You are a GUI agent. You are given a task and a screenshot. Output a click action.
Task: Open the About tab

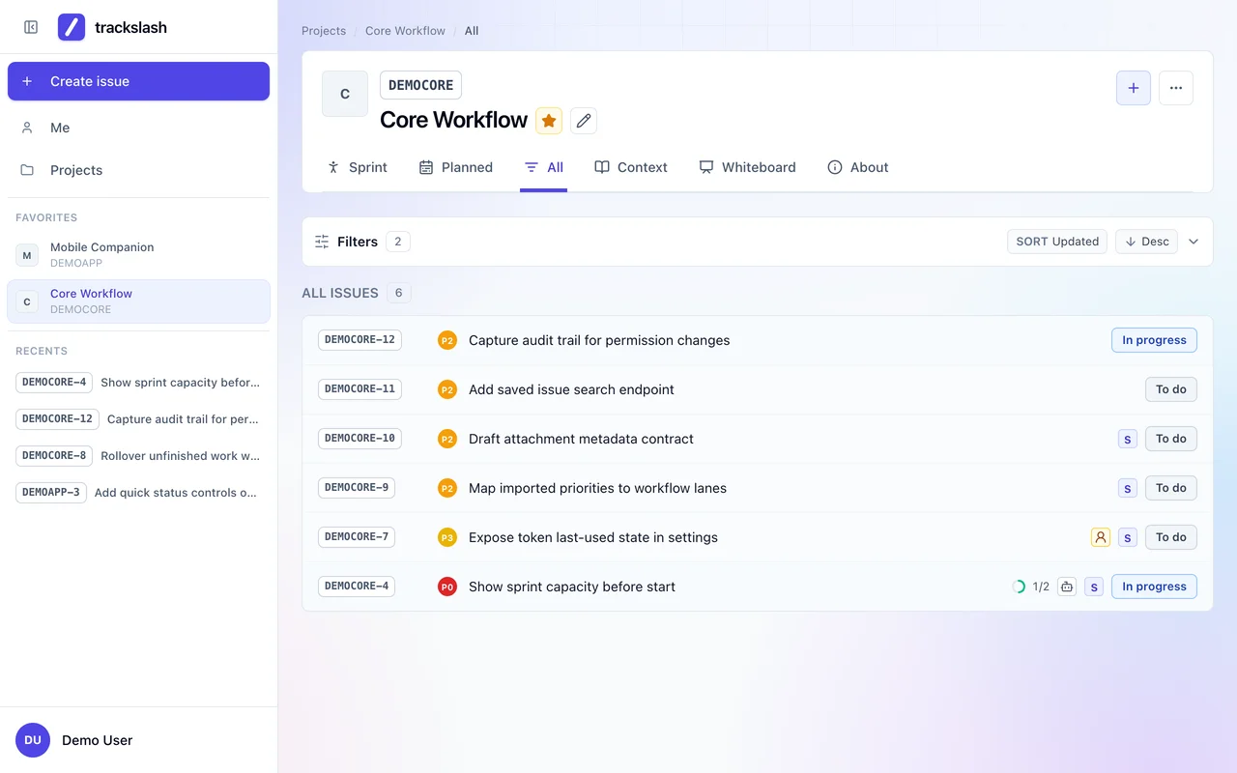coord(858,167)
